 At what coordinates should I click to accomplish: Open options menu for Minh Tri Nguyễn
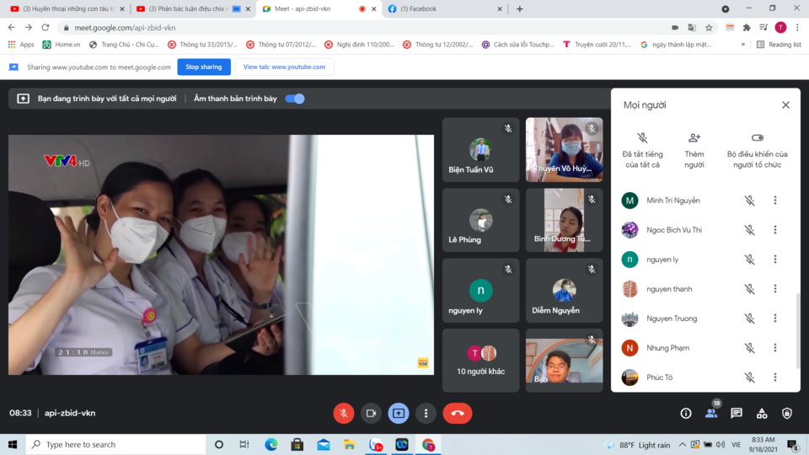pos(775,201)
